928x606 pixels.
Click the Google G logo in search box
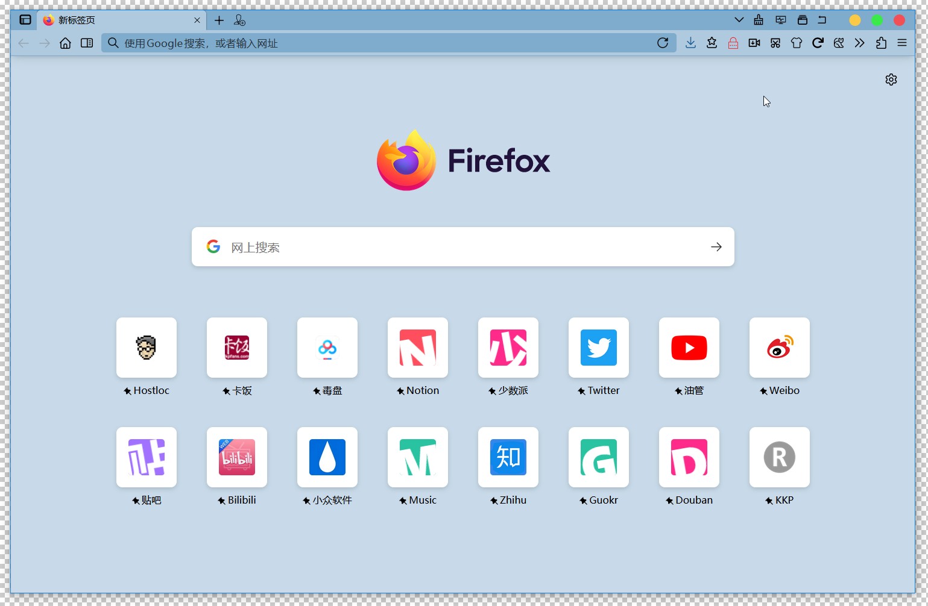213,246
